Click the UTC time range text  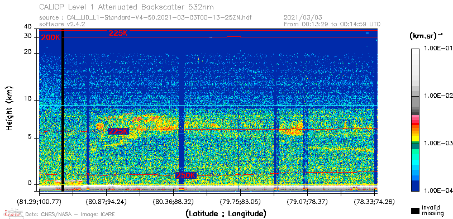pos(332,24)
